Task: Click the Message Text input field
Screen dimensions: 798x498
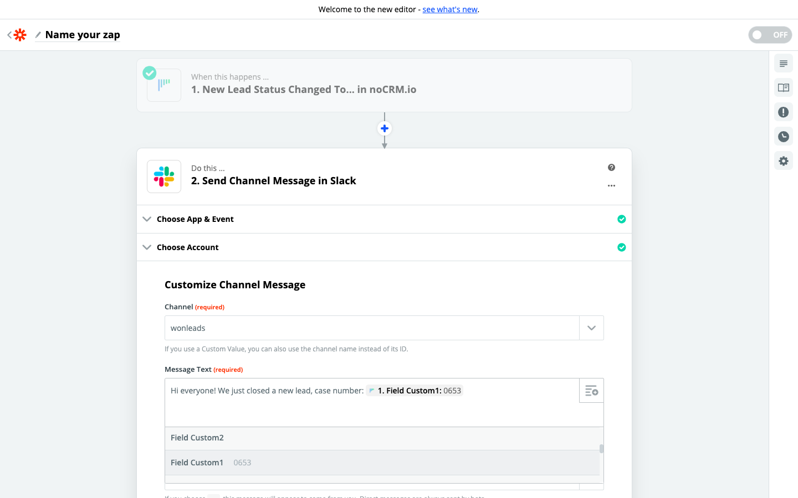Action: click(371, 409)
